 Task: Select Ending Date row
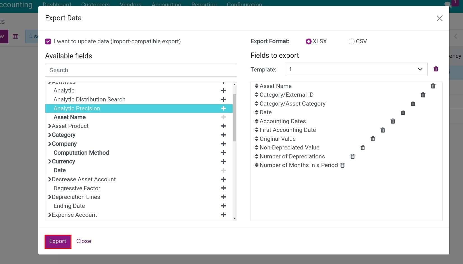[139, 206]
